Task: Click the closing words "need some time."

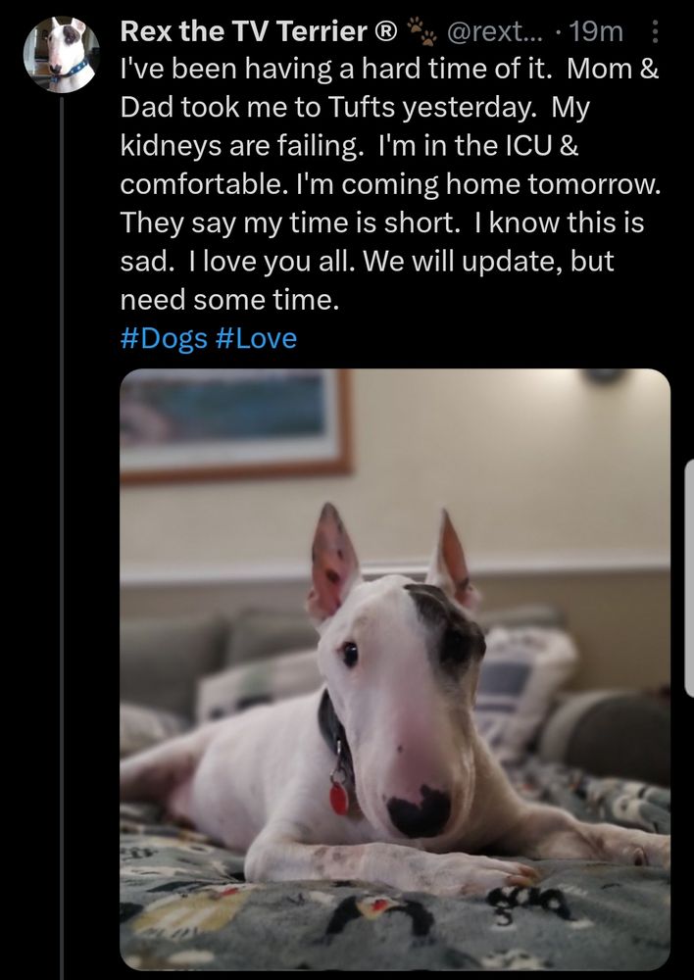Action: coord(229,301)
